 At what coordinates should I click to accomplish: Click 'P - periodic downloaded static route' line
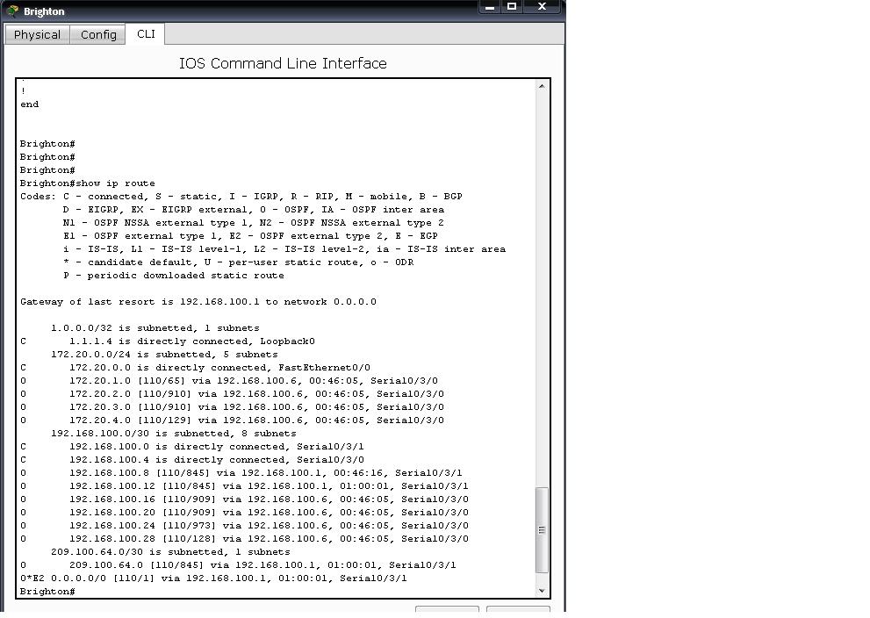tap(174, 275)
